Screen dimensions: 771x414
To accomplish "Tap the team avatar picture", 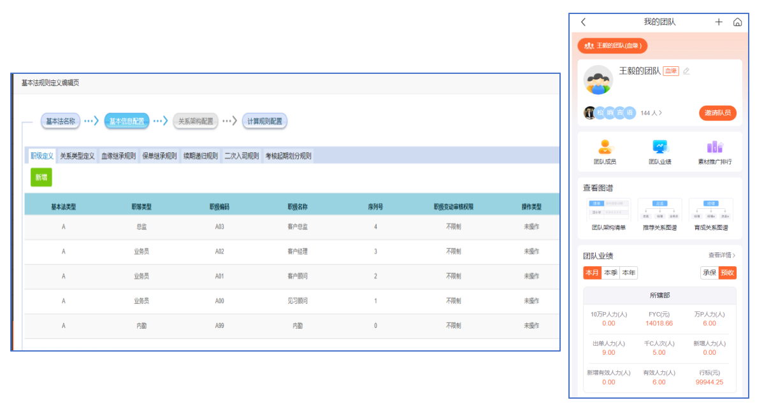I will pos(598,80).
